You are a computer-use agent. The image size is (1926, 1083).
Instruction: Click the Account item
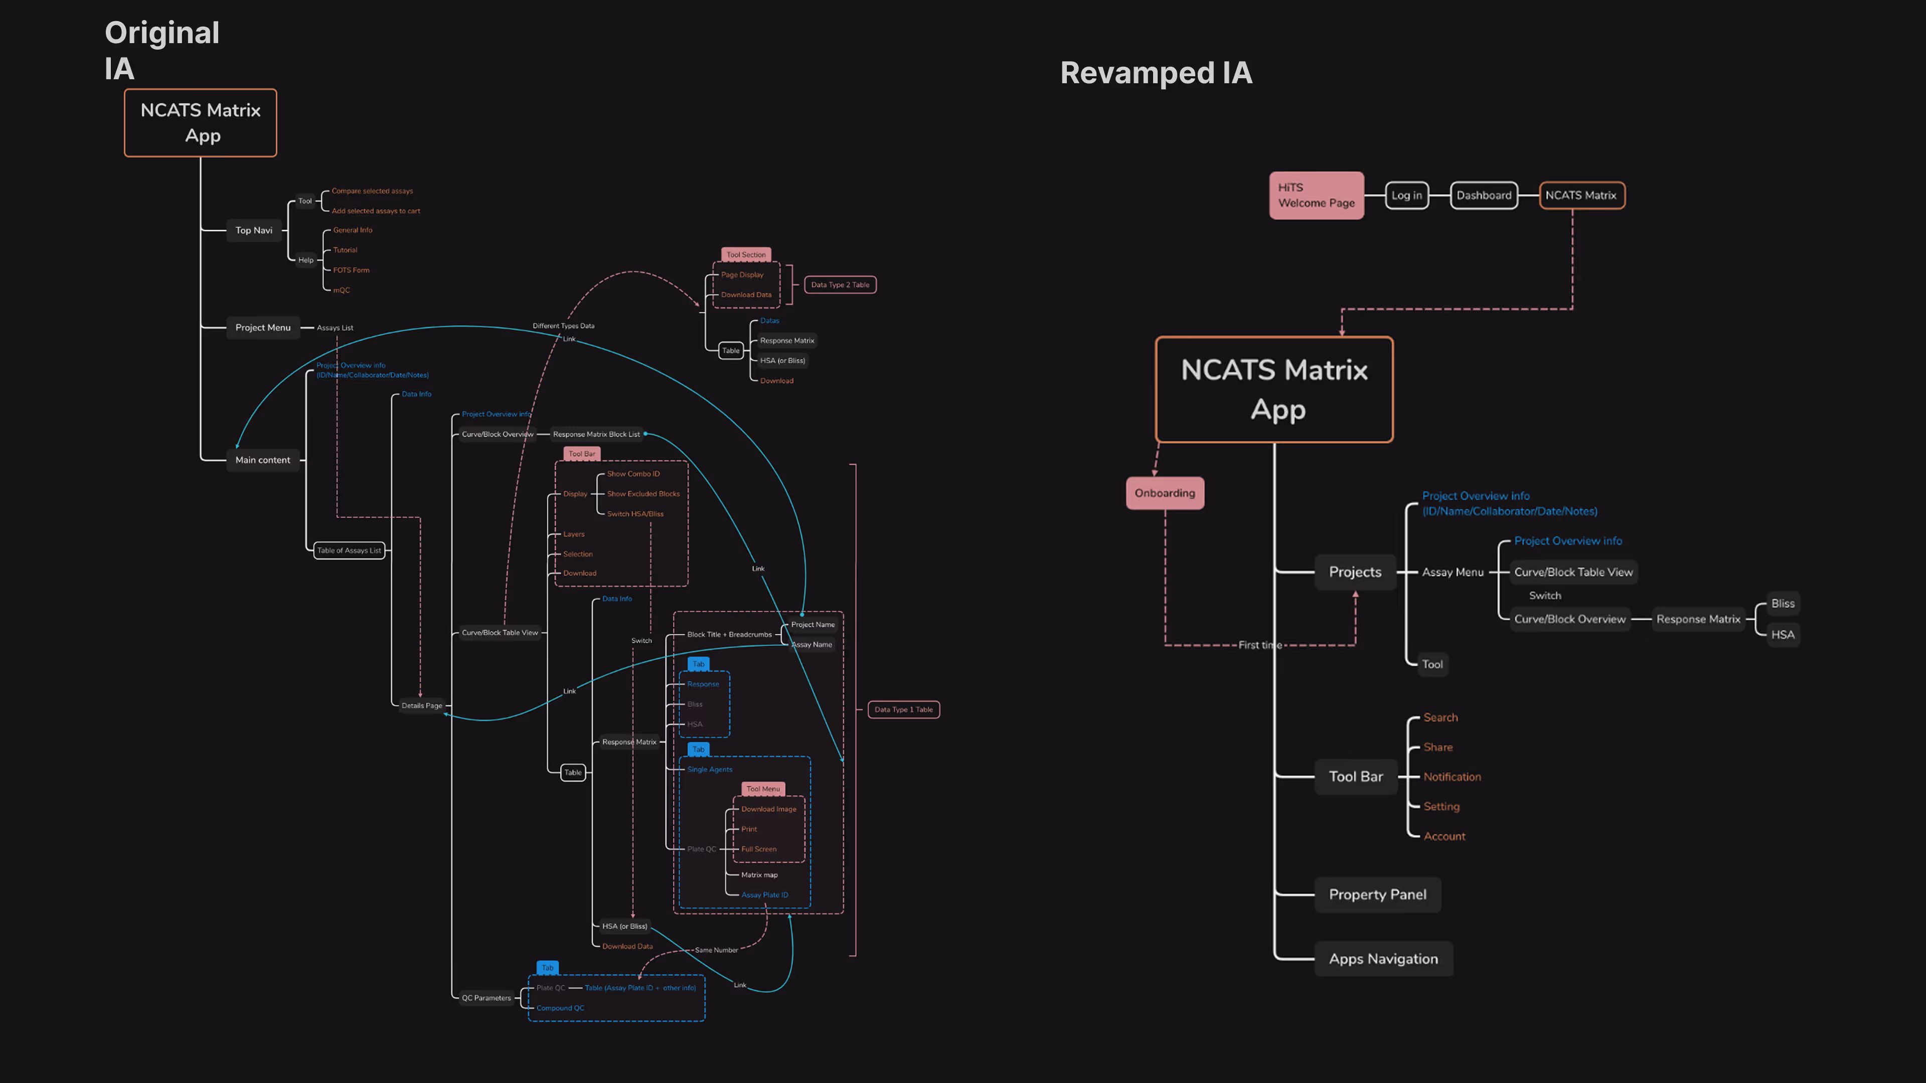coord(1444,836)
